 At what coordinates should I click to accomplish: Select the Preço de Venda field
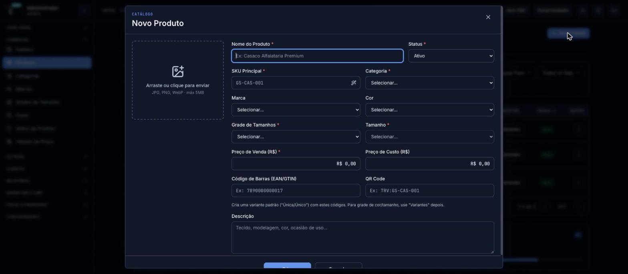tap(296, 163)
